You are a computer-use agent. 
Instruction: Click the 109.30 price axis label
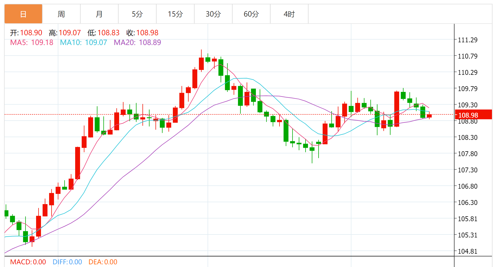point(468,105)
